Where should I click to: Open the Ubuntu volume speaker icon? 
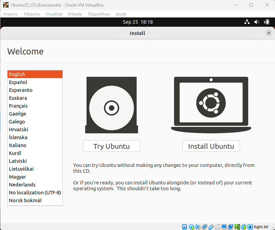click(257, 22)
